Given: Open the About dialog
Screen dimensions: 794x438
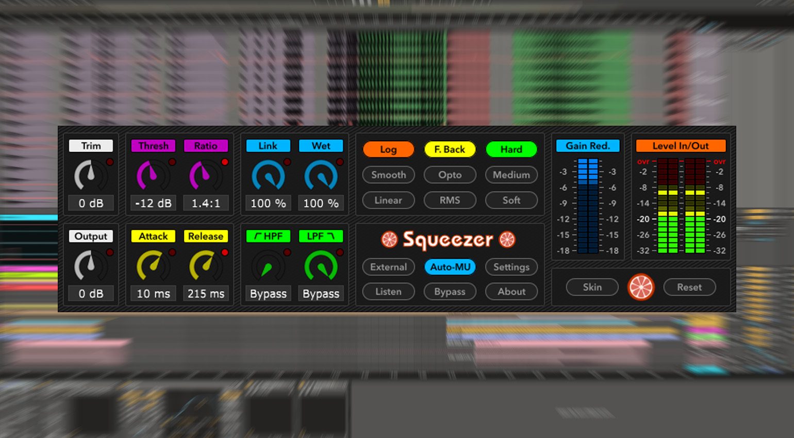Looking at the screenshot, I should pyautogui.click(x=511, y=292).
